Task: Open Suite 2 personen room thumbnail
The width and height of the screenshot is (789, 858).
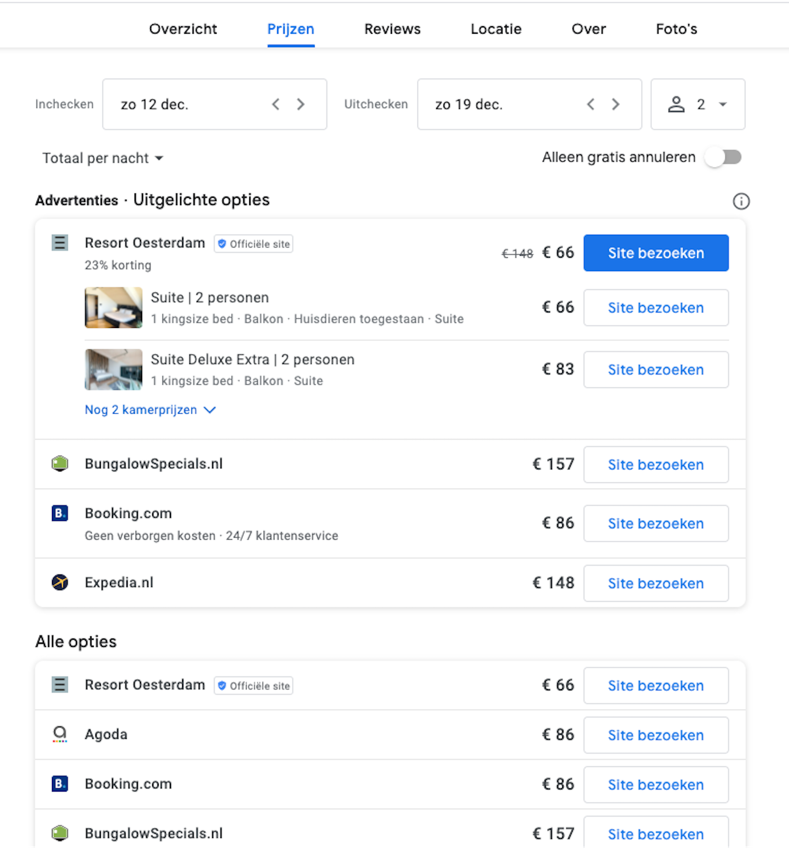Action: click(x=114, y=308)
